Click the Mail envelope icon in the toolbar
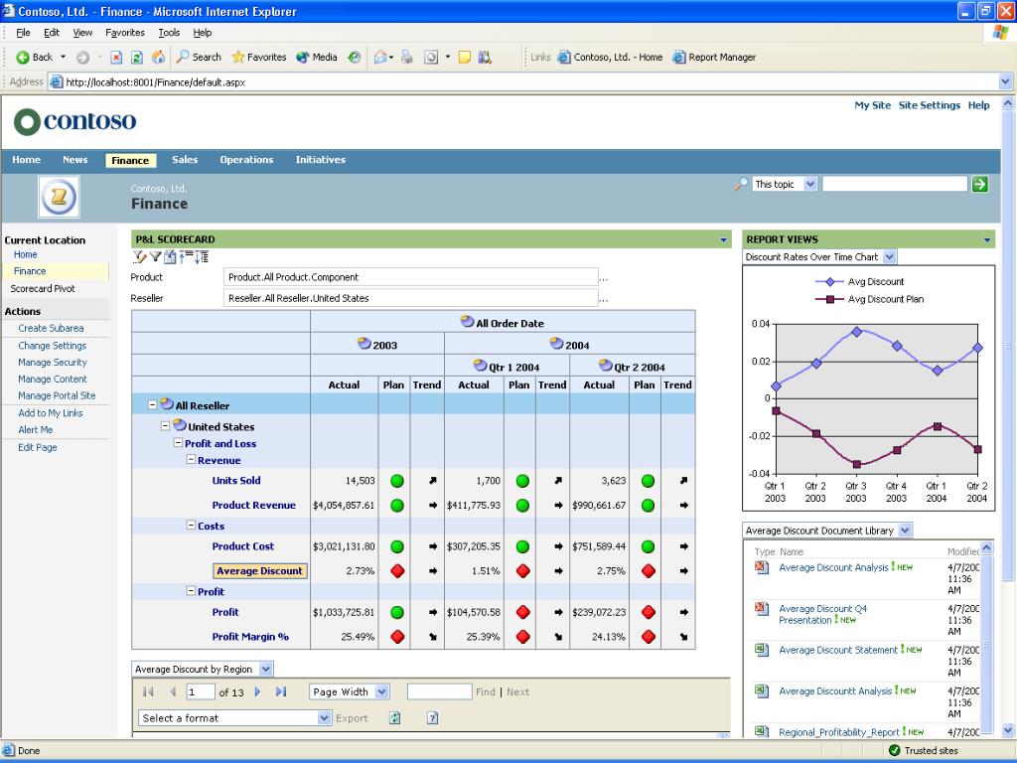This screenshot has height=763, width=1017. [x=380, y=57]
